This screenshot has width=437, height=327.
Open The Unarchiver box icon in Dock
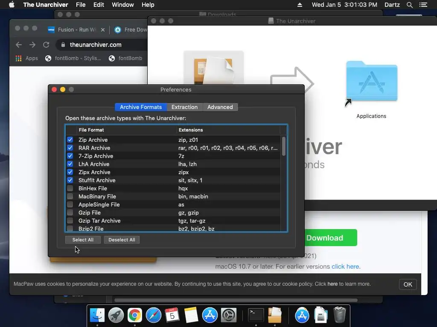point(275,316)
